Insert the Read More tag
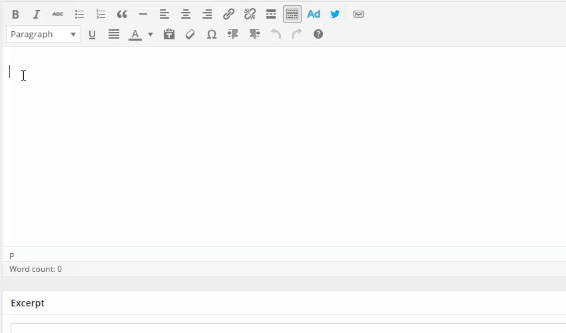Image resolution: width=566 pixels, height=333 pixels. click(x=271, y=14)
